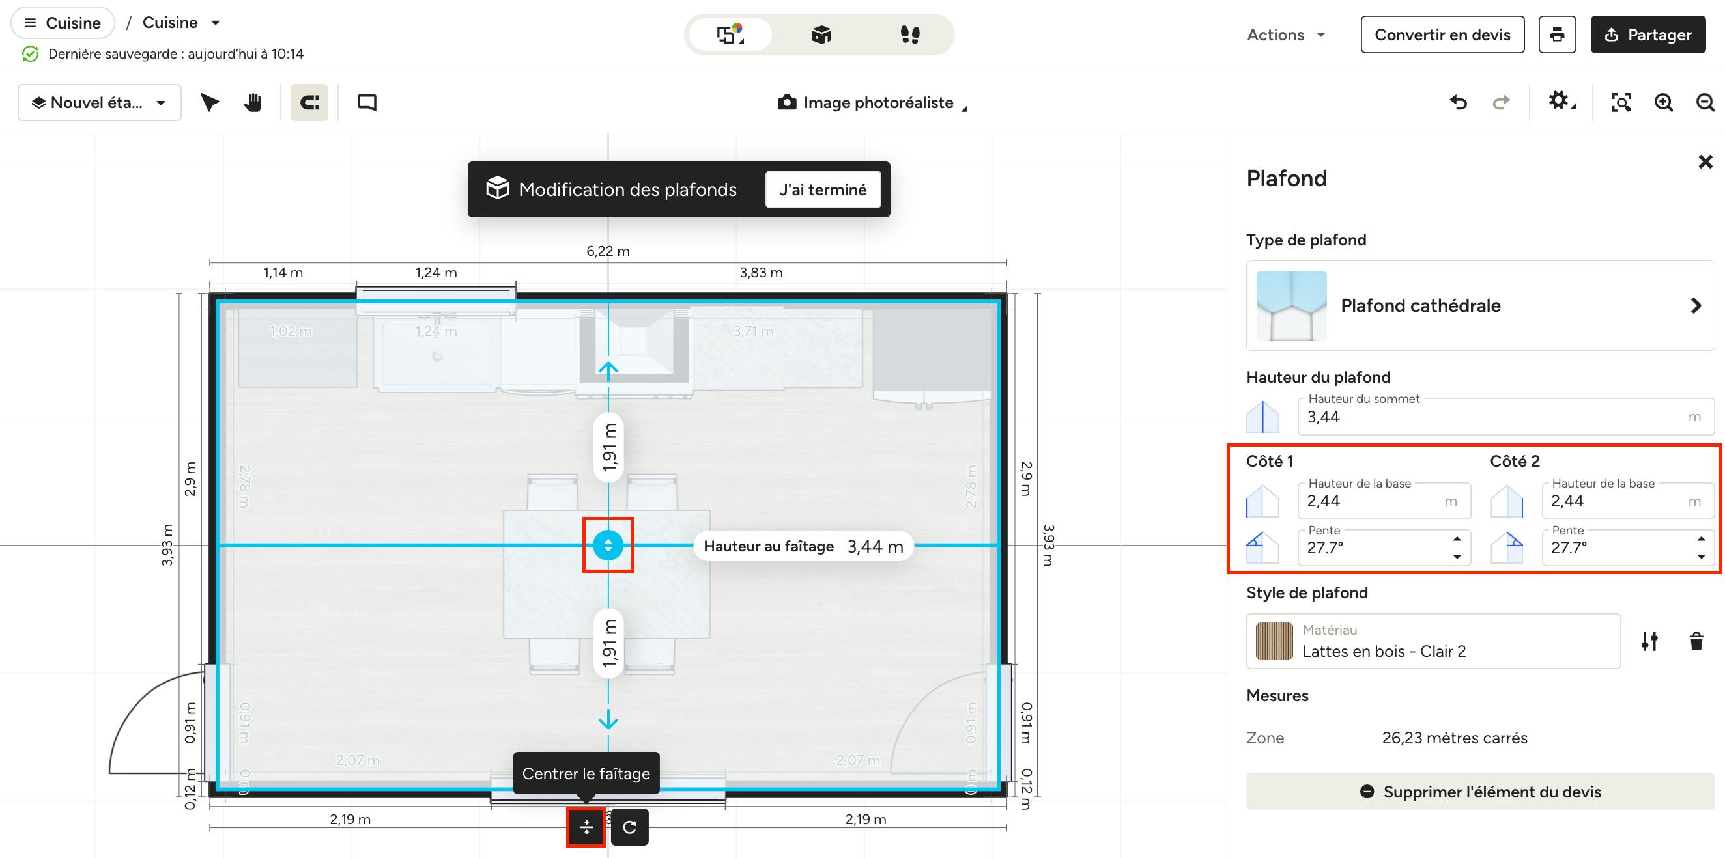Image resolution: width=1725 pixels, height=858 pixels.
Task: Zoom in on the floor plan
Action: pyautogui.click(x=1663, y=102)
